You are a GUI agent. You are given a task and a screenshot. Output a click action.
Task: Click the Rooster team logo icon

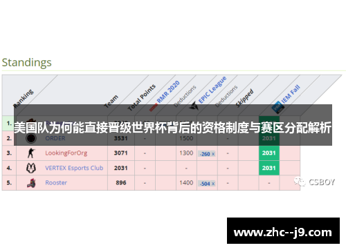coord(31,183)
